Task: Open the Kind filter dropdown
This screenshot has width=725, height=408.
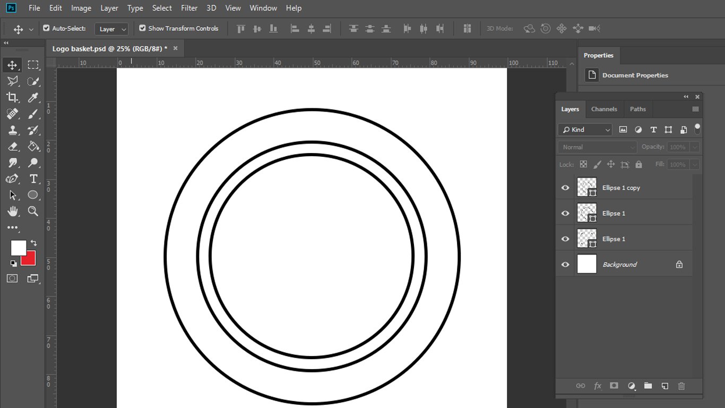Action: point(584,129)
